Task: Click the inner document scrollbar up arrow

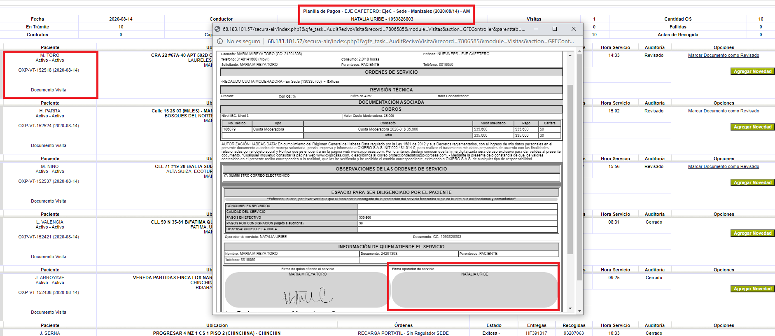Action: click(570, 55)
